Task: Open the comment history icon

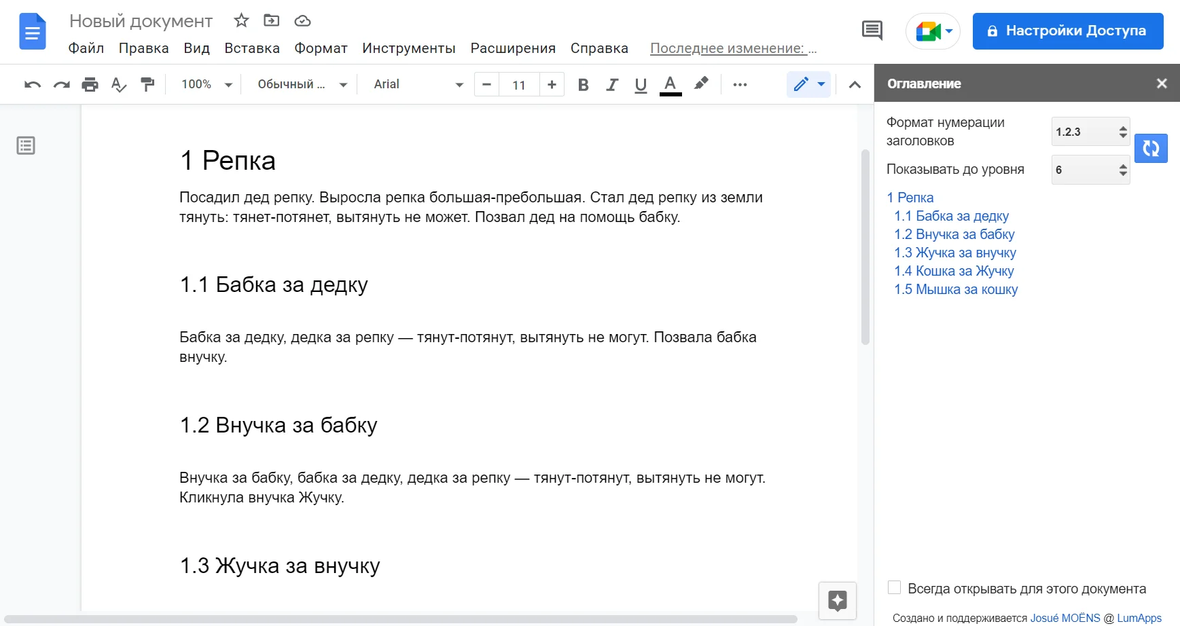Action: tap(872, 31)
